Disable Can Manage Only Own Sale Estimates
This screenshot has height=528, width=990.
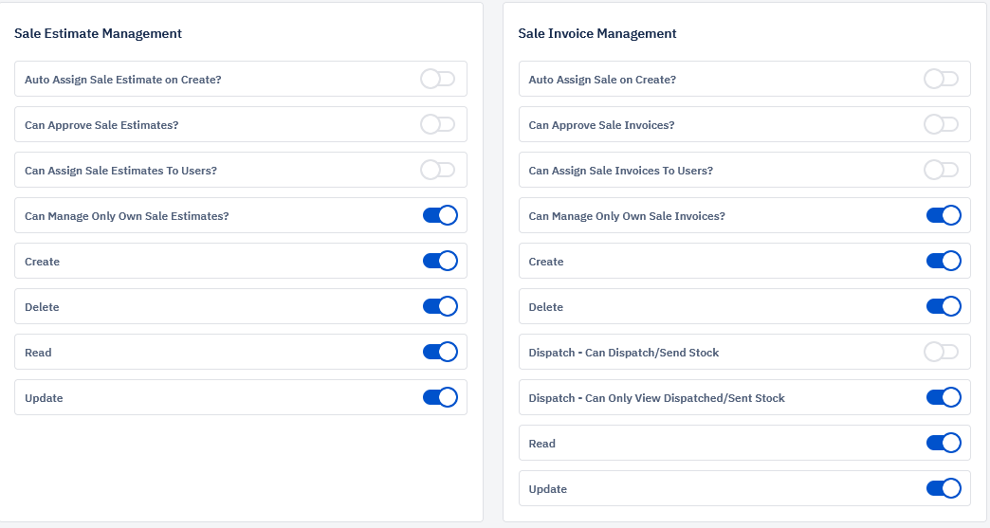click(x=440, y=215)
